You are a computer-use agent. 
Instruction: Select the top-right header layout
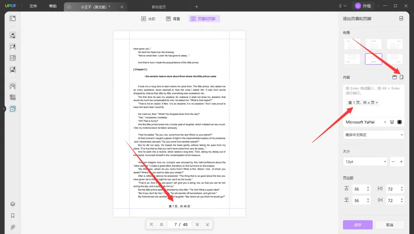coord(395,44)
